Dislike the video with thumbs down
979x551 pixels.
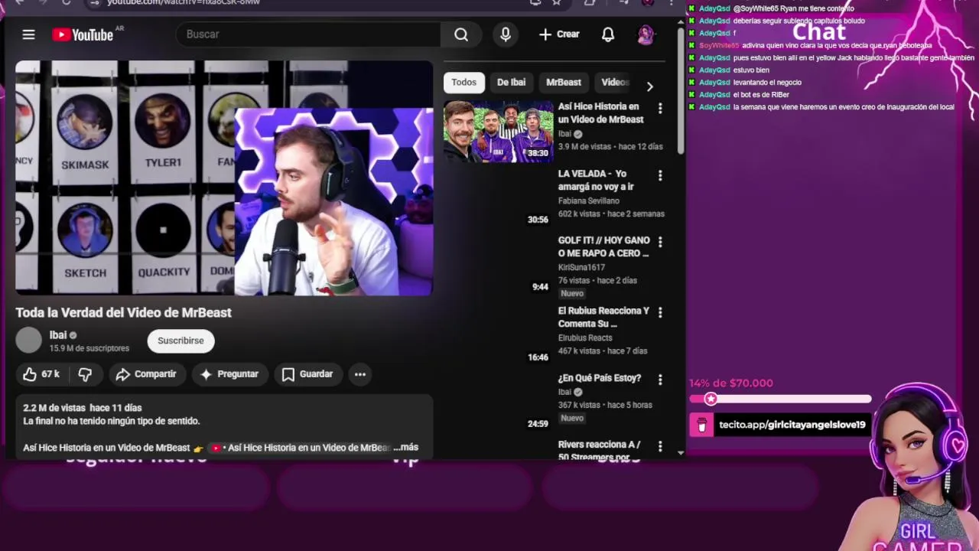click(x=85, y=374)
